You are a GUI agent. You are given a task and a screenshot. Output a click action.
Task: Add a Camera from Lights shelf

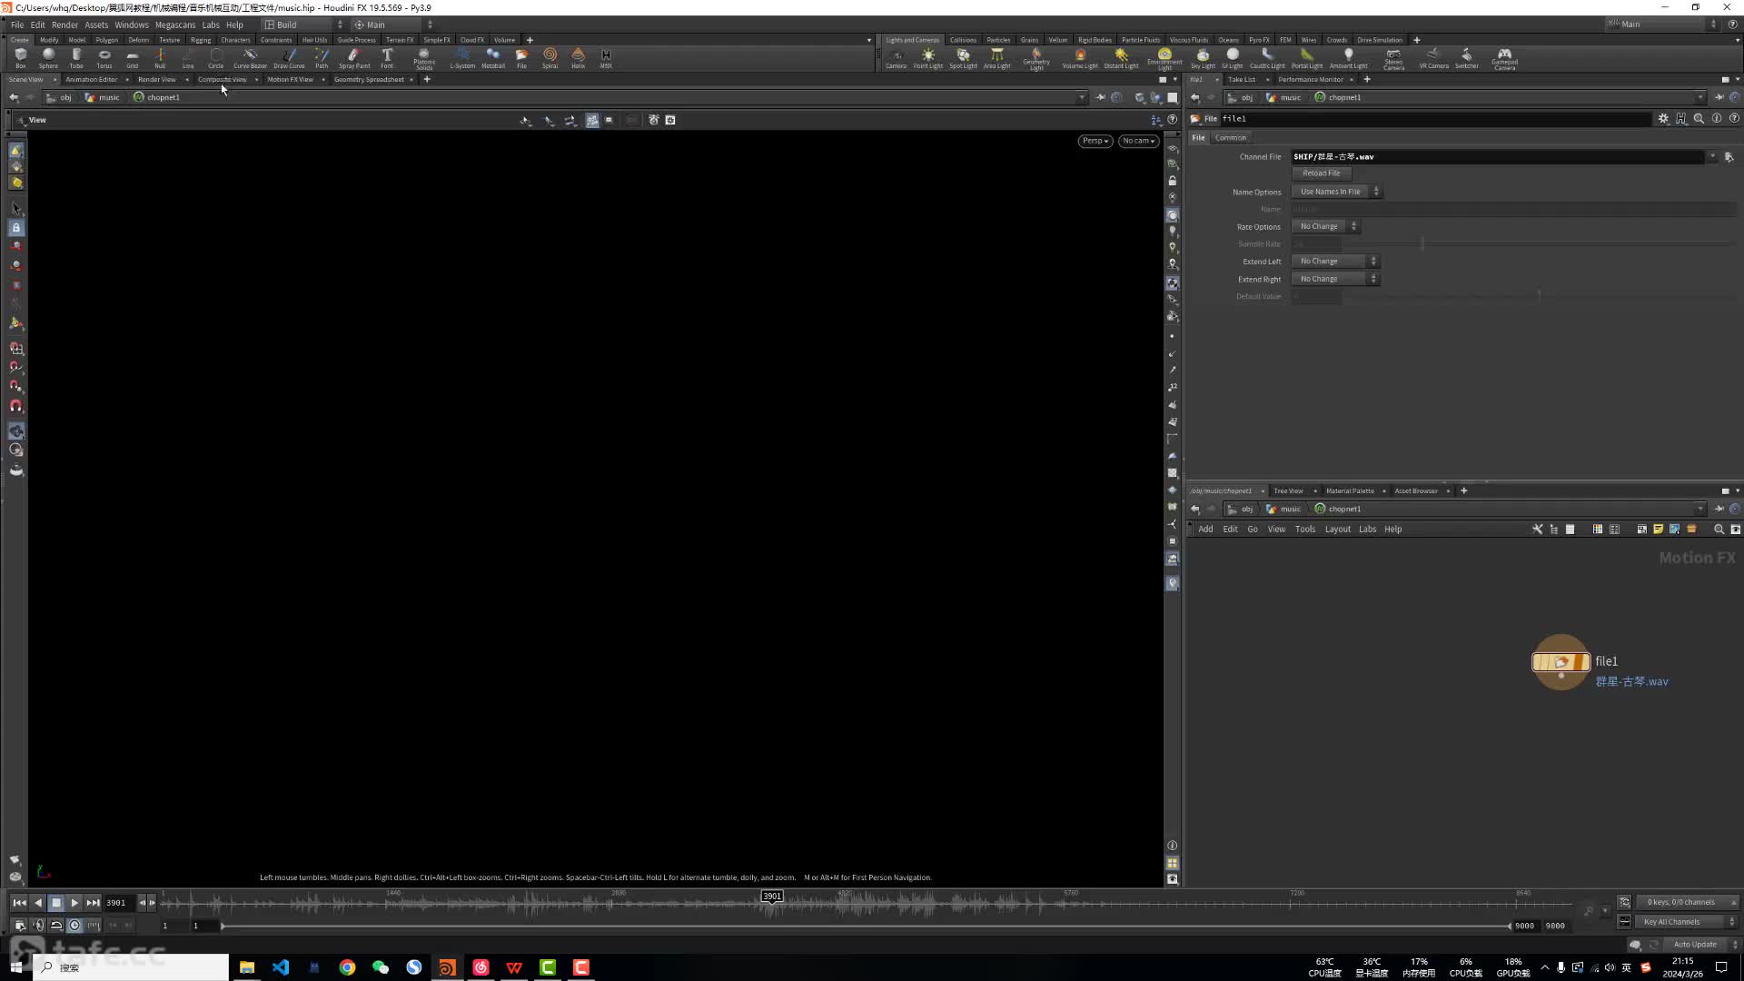tap(896, 58)
